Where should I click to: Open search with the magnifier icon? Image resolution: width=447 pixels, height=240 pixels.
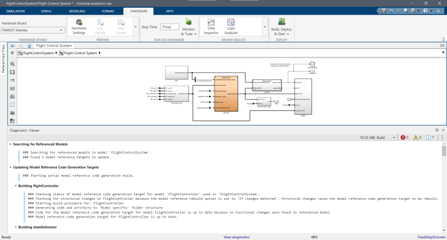[406, 11]
